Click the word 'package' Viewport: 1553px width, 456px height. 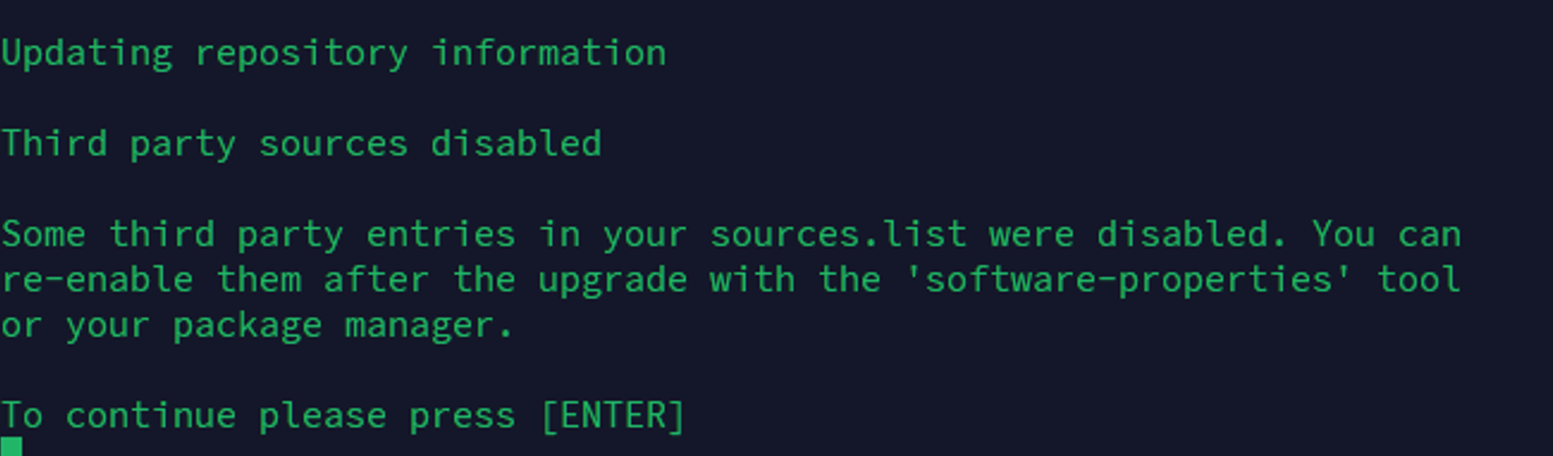click(x=248, y=325)
